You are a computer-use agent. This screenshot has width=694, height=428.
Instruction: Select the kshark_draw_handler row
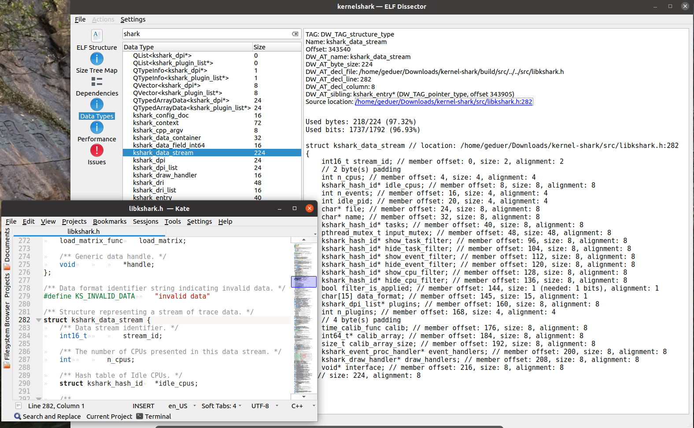[212, 175]
